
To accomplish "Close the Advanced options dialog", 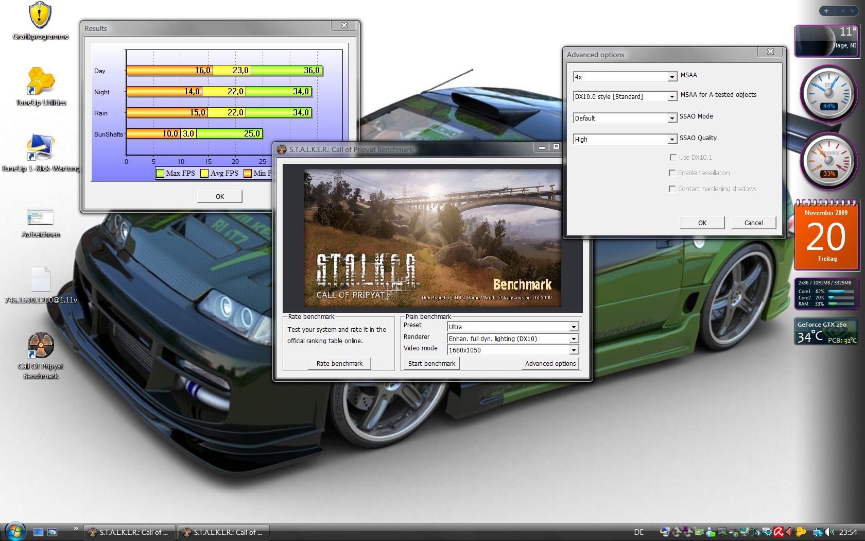I will pyautogui.click(x=770, y=52).
